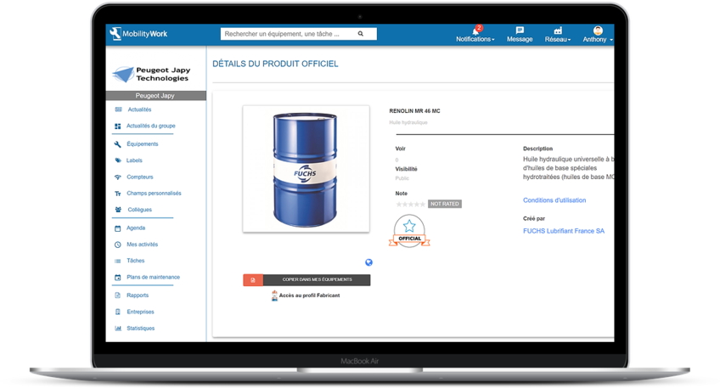Click the Détails du produit officiel heading
Screen dimensions: 720x388
(275, 64)
